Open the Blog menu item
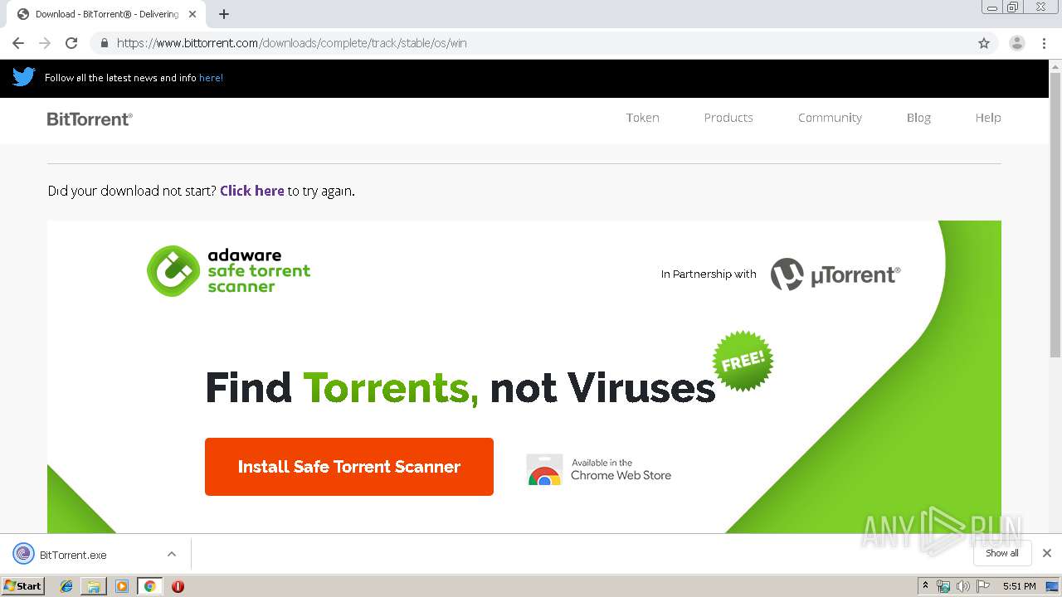The image size is (1062, 597). pos(918,118)
